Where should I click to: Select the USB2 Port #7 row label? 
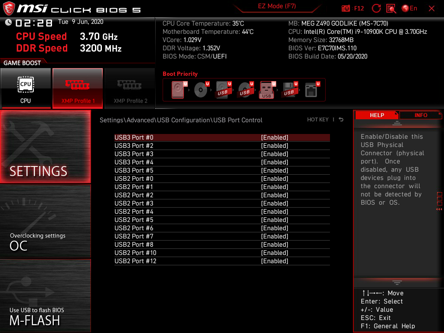134,236
